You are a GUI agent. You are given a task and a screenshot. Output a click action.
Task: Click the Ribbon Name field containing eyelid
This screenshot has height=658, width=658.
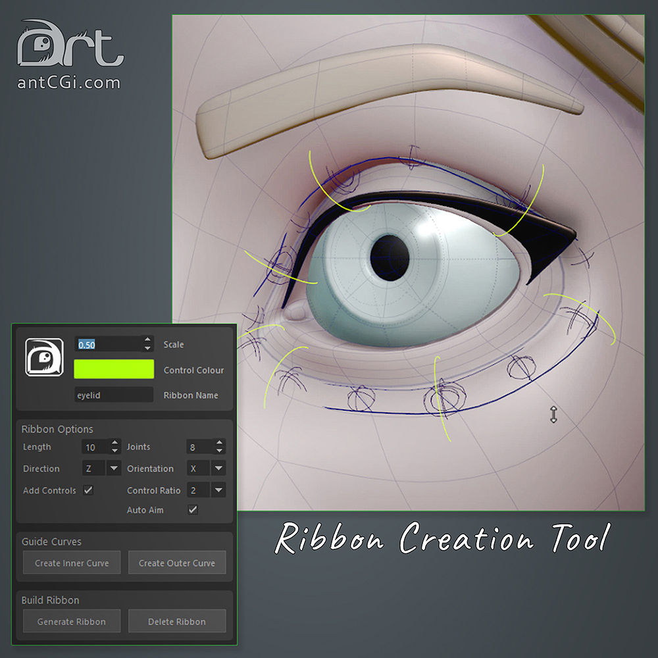[114, 395]
